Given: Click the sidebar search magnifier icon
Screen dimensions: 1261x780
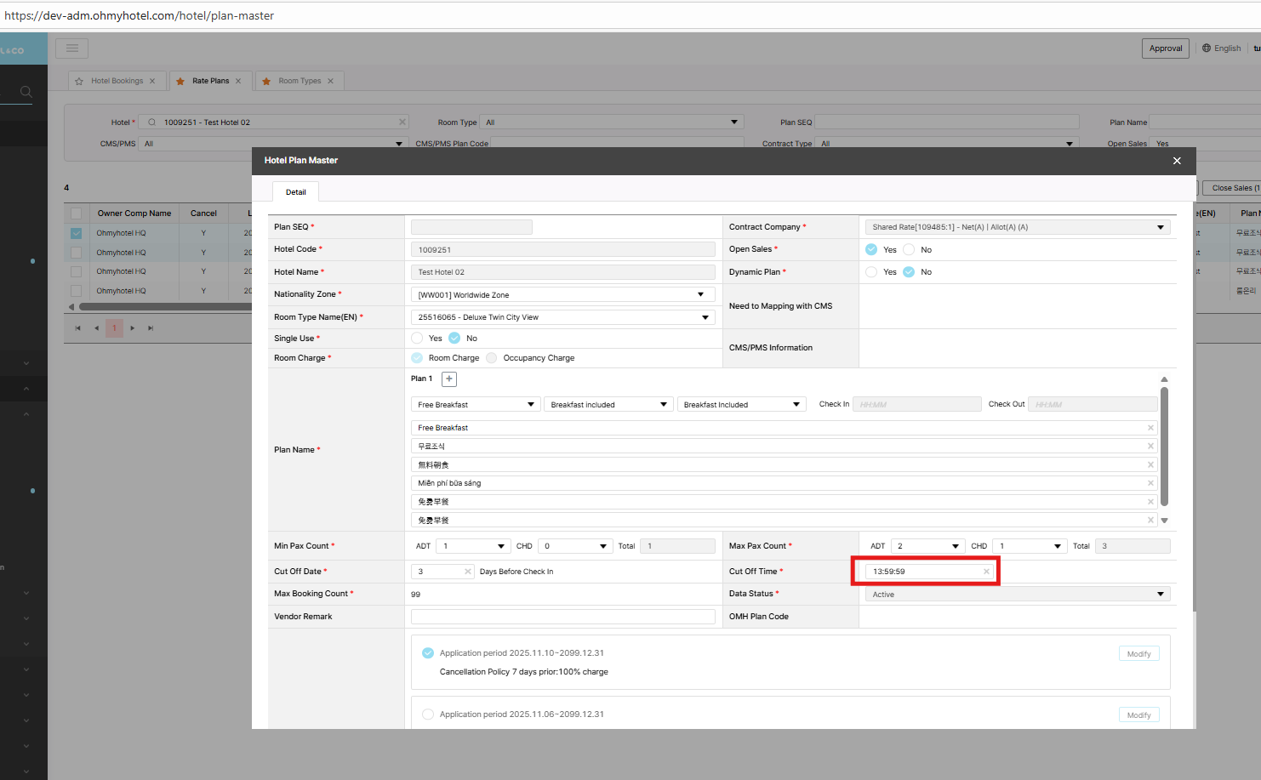Looking at the screenshot, I should point(26,92).
